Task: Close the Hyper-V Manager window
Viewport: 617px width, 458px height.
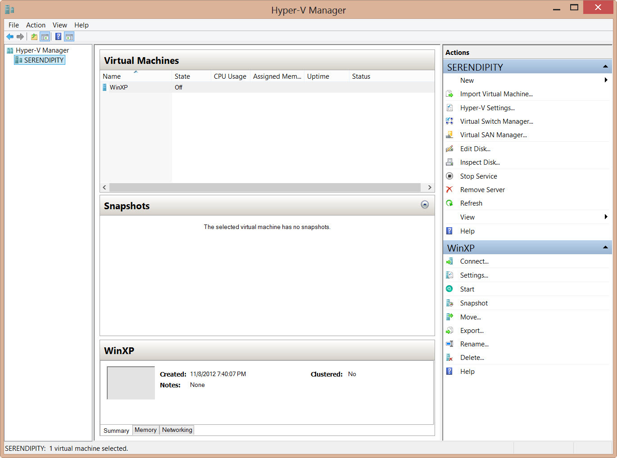Action: pos(598,7)
